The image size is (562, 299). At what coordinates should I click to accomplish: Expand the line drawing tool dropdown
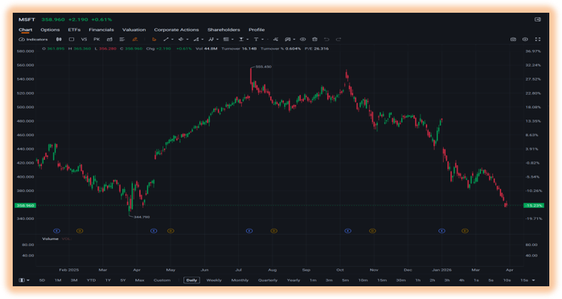tap(172, 40)
